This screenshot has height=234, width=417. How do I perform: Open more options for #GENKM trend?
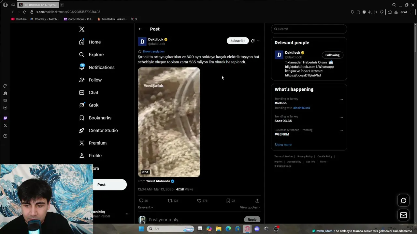click(x=341, y=131)
